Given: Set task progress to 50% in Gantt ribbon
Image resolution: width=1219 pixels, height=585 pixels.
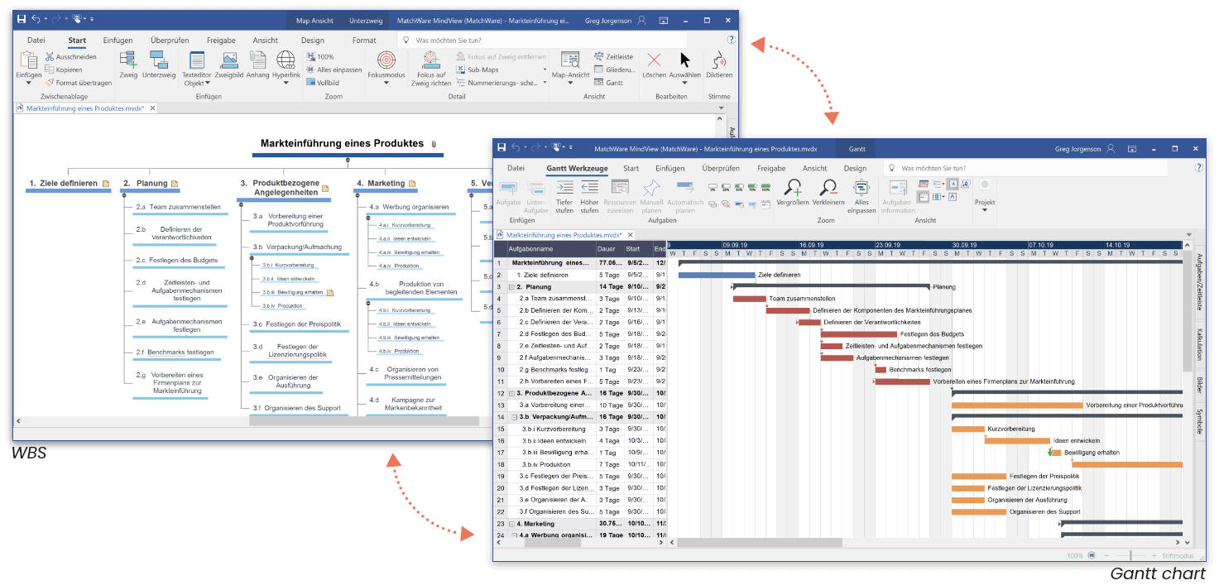Looking at the screenshot, I should [x=739, y=187].
